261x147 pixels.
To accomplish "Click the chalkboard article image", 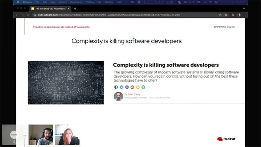I will point(66,82).
